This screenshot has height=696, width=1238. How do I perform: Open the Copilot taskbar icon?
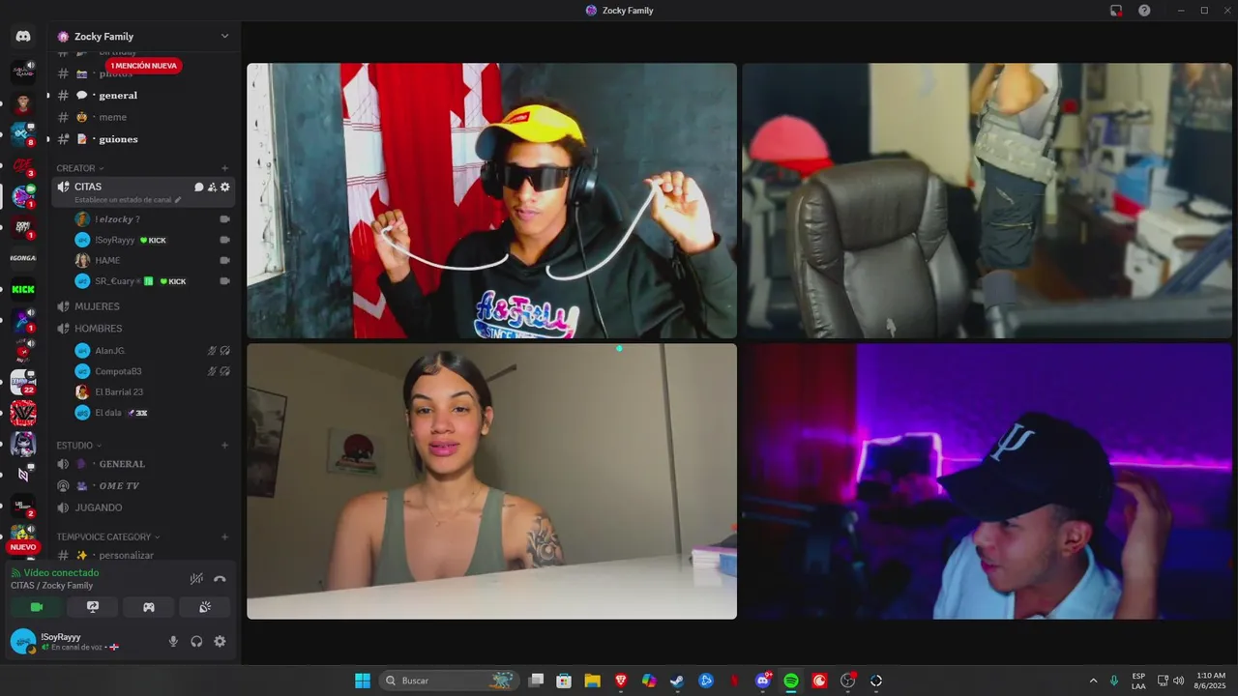click(649, 681)
